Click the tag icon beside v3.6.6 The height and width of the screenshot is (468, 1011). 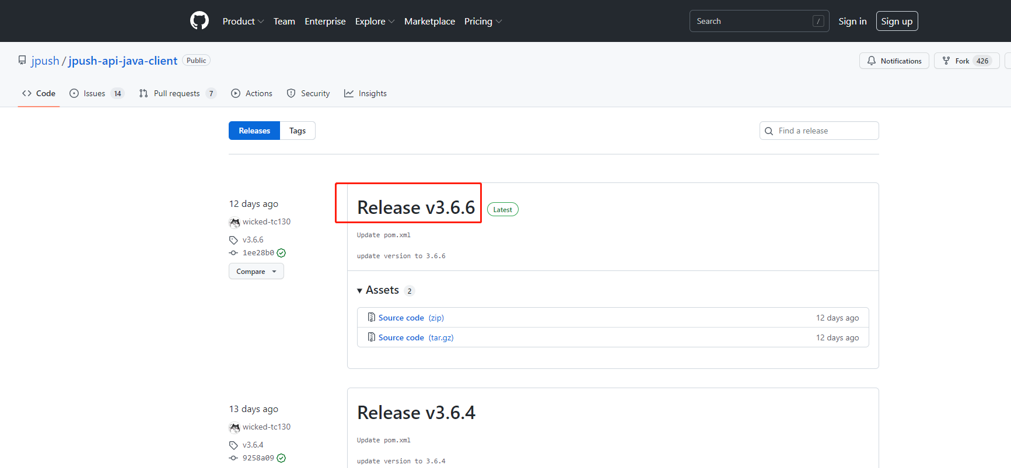point(233,240)
